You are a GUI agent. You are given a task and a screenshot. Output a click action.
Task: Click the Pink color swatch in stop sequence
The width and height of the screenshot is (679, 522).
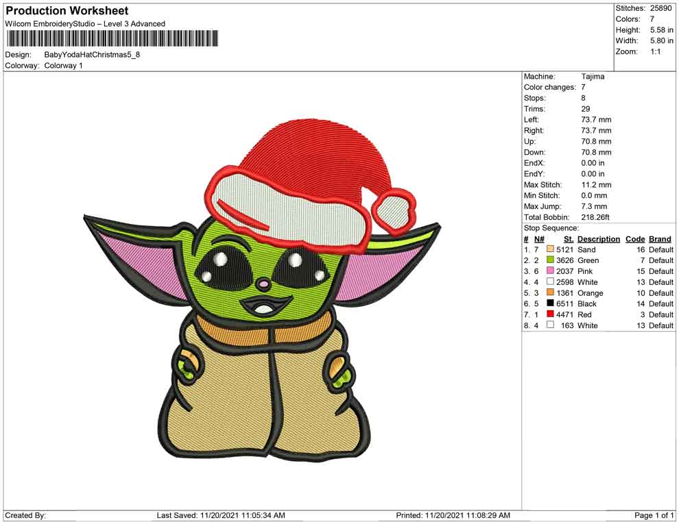coord(550,271)
